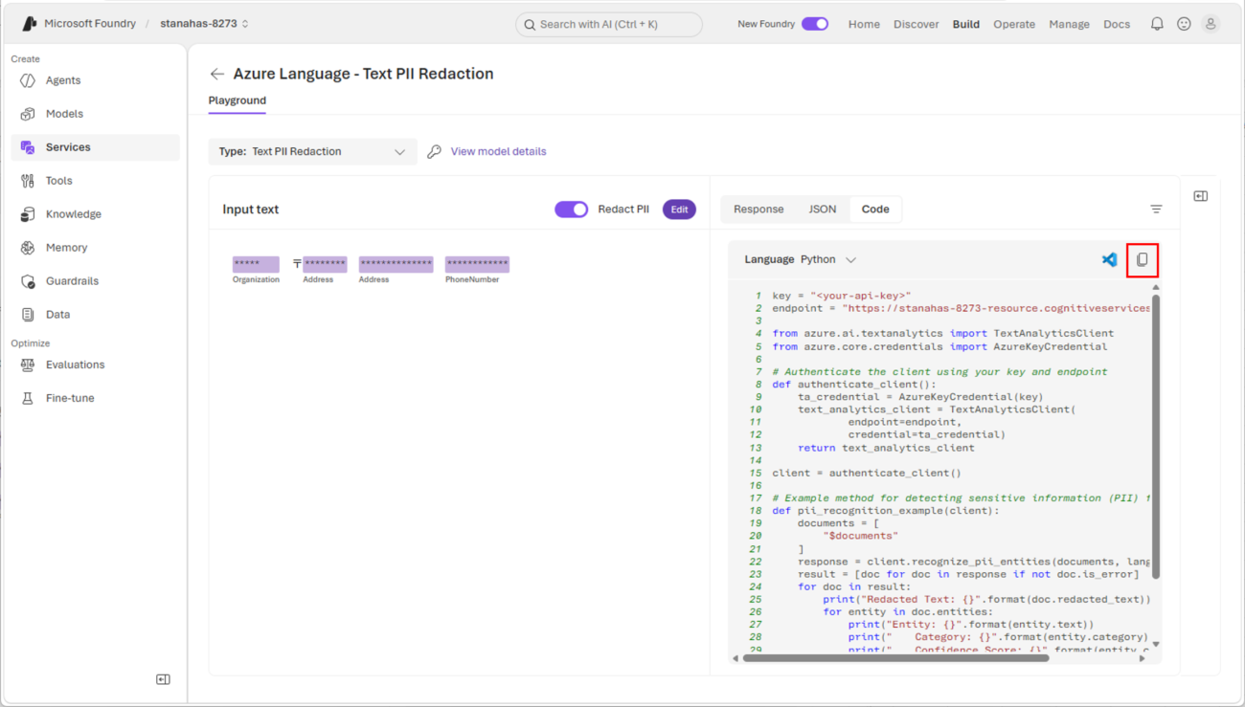Viewport: 1245px width, 707px height.
Task: Copy the code with the clipboard icon
Action: 1142,259
